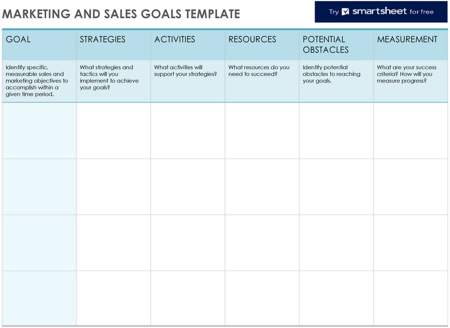
Task: Click the goal description text cell
Action: (x=39, y=81)
